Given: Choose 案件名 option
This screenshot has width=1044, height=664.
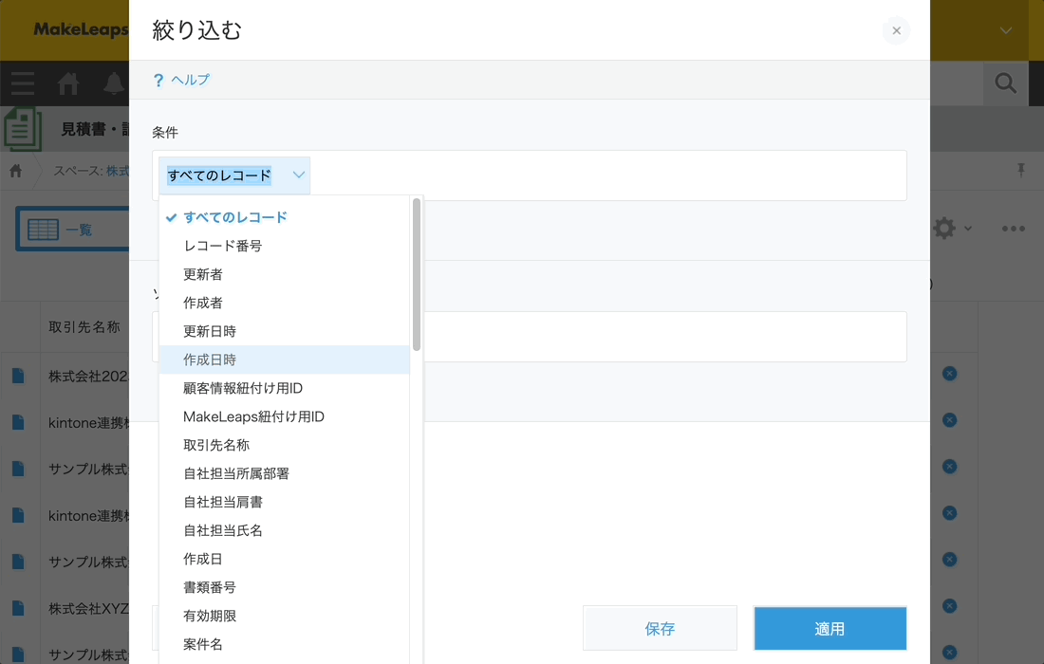Looking at the screenshot, I should tap(285, 645).
